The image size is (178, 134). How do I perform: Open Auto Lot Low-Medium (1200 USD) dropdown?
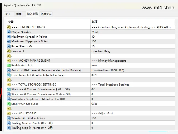[133, 70]
